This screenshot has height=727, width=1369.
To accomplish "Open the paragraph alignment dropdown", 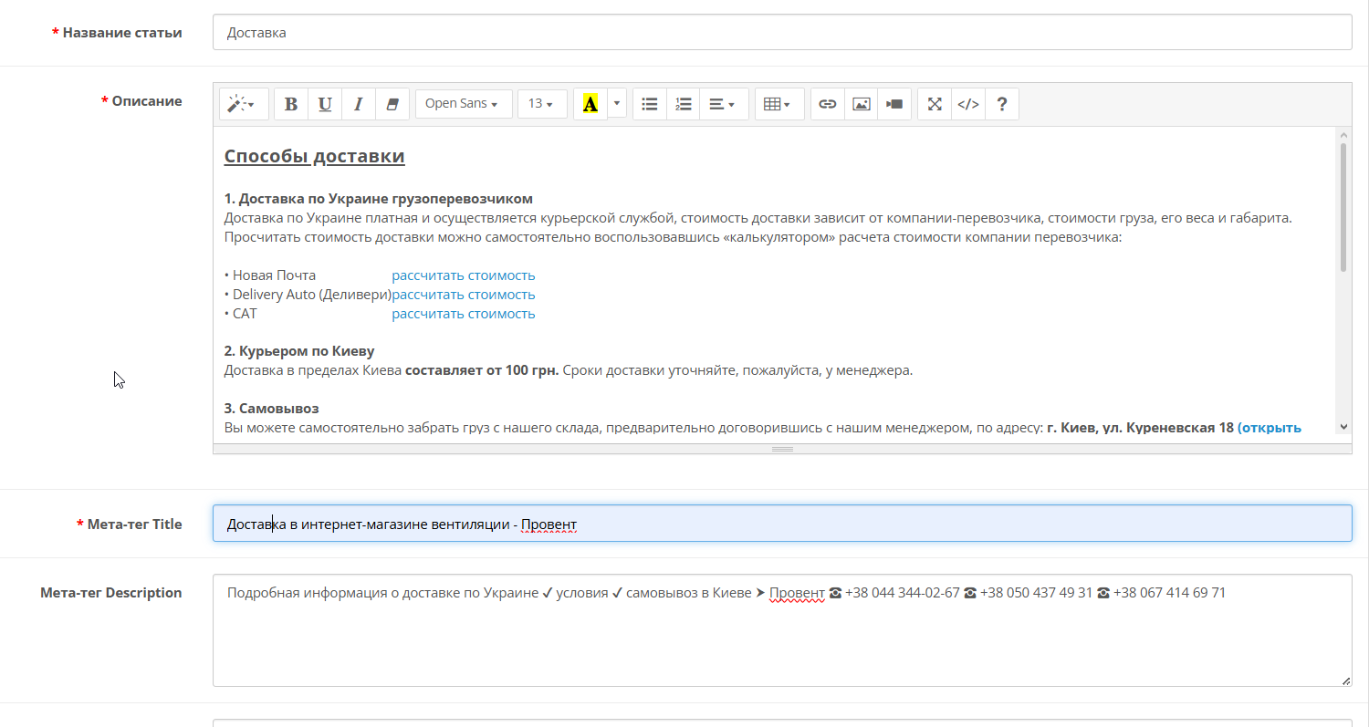I will pyautogui.click(x=724, y=104).
